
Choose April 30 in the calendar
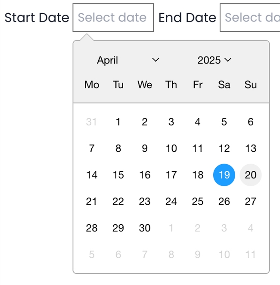click(x=145, y=228)
